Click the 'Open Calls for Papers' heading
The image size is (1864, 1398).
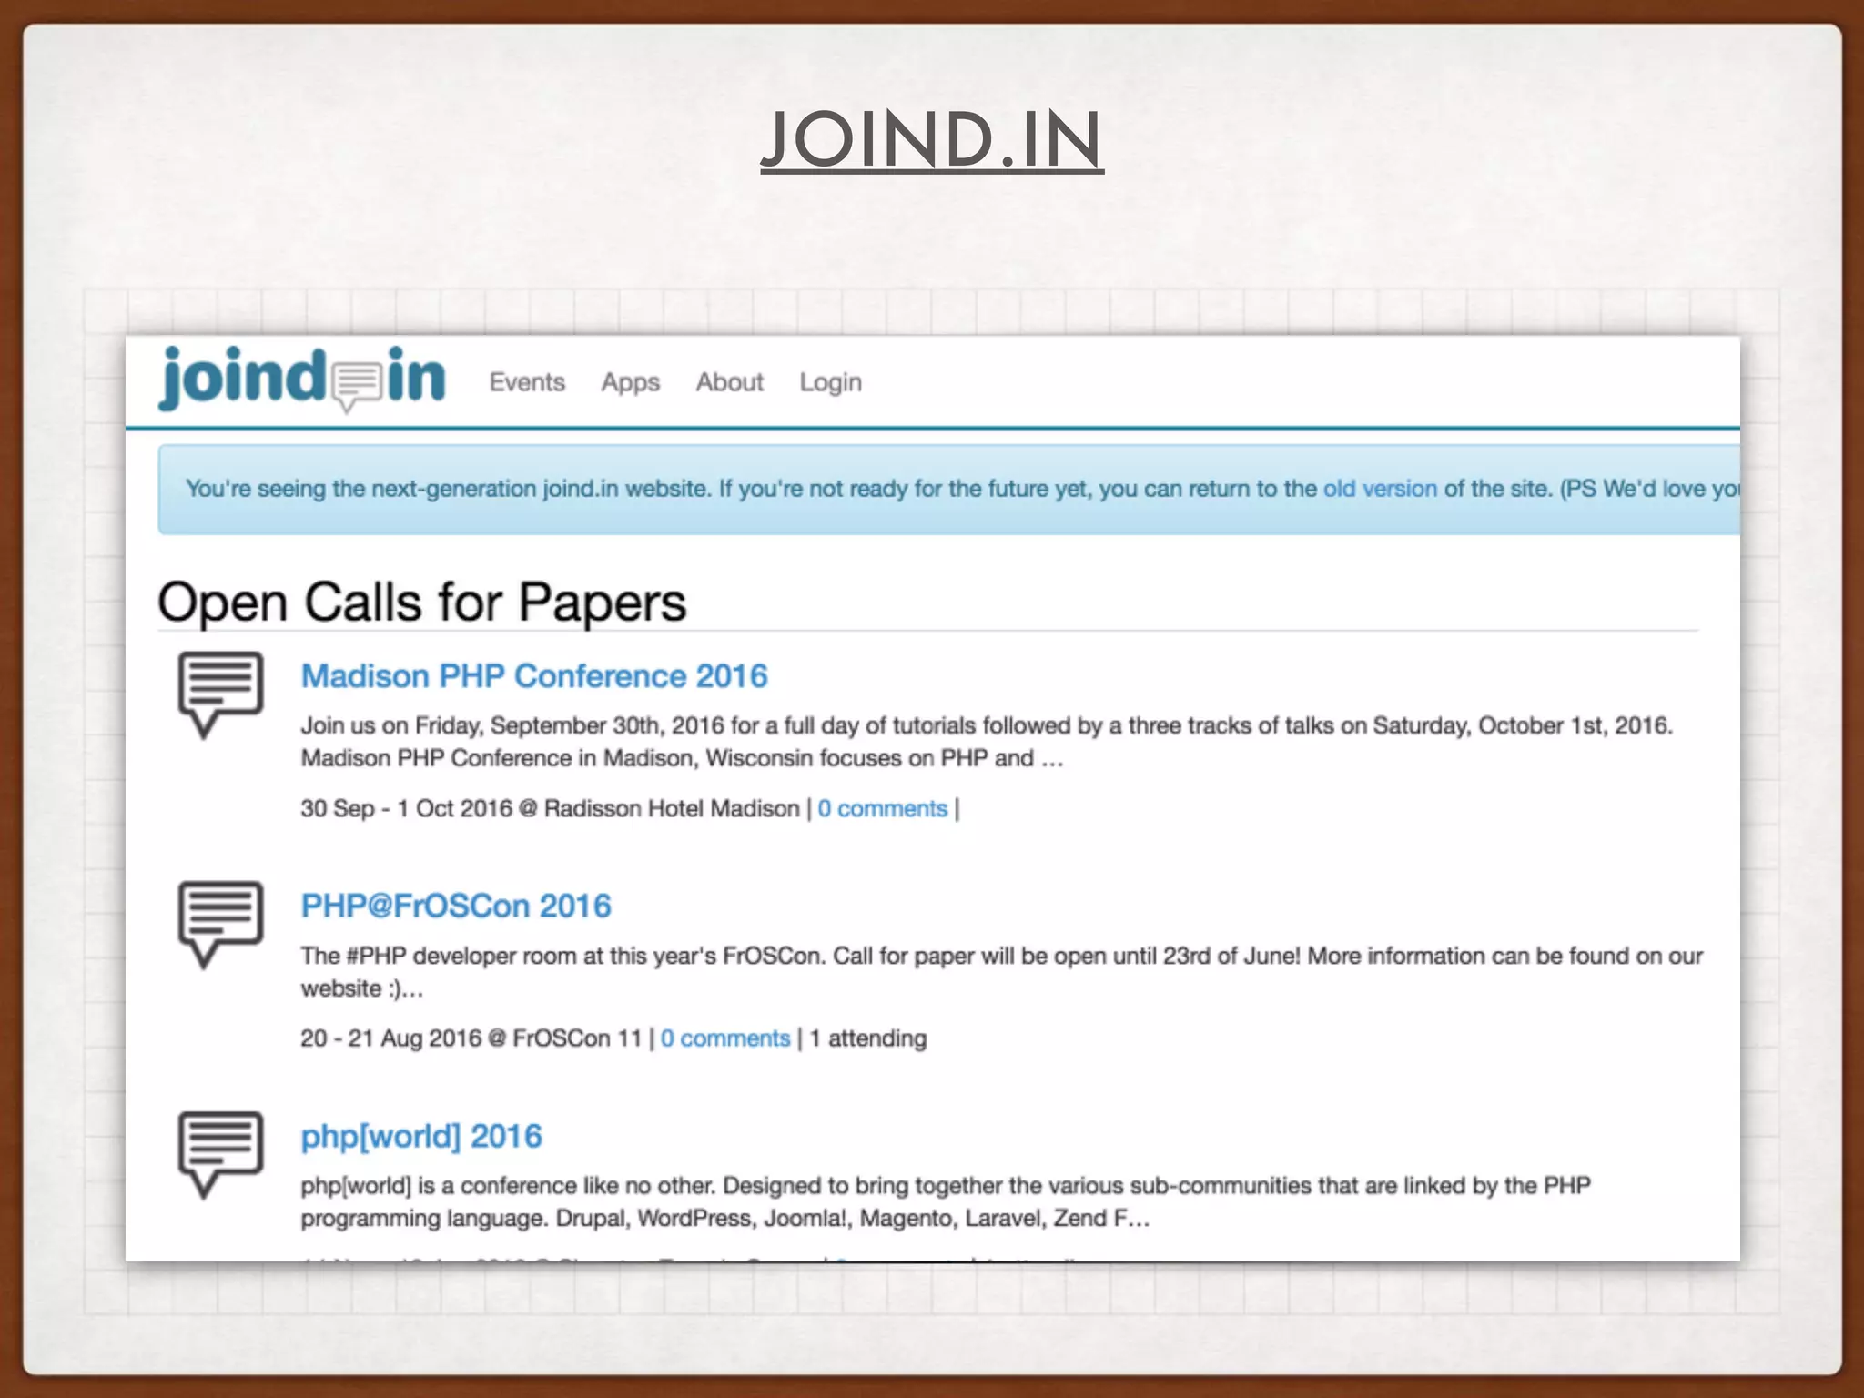pos(421,603)
